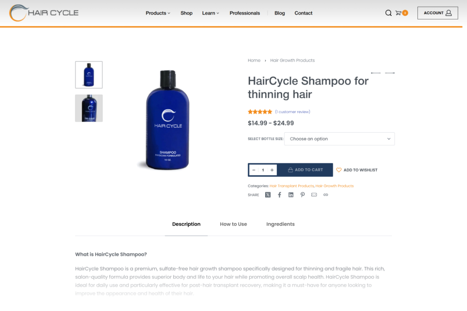The height and width of the screenshot is (311, 467).
Task: Open the search magnifier icon
Action: (x=388, y=13)
